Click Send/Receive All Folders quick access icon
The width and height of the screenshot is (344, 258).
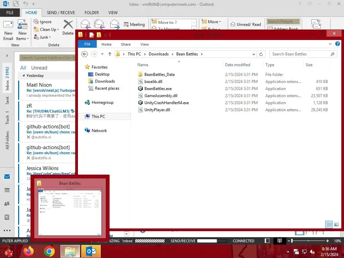pos(16,3)
